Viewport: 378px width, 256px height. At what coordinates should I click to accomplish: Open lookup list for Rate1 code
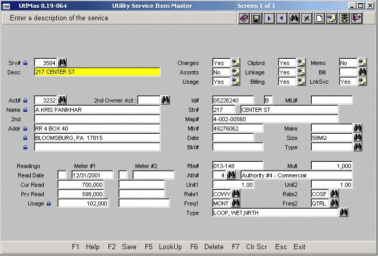click(x=236, y=194)
